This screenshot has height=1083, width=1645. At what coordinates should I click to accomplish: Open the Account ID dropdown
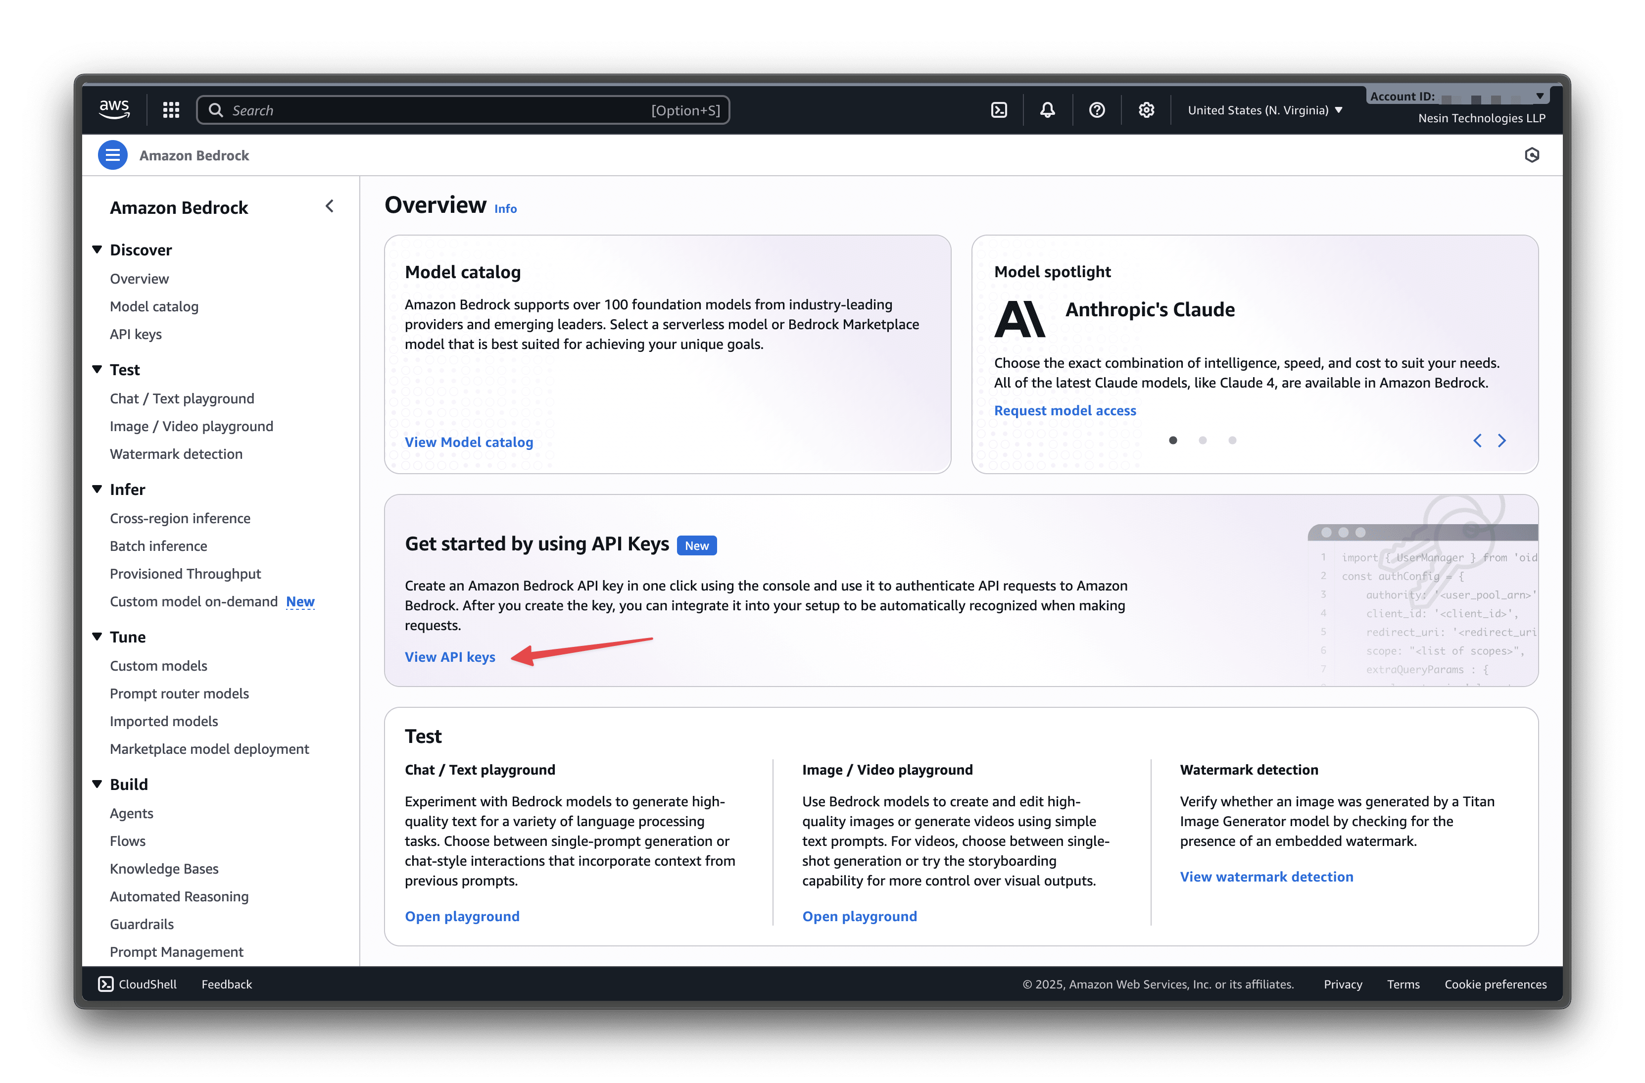pyautogui.click(x=1457, y=96)
